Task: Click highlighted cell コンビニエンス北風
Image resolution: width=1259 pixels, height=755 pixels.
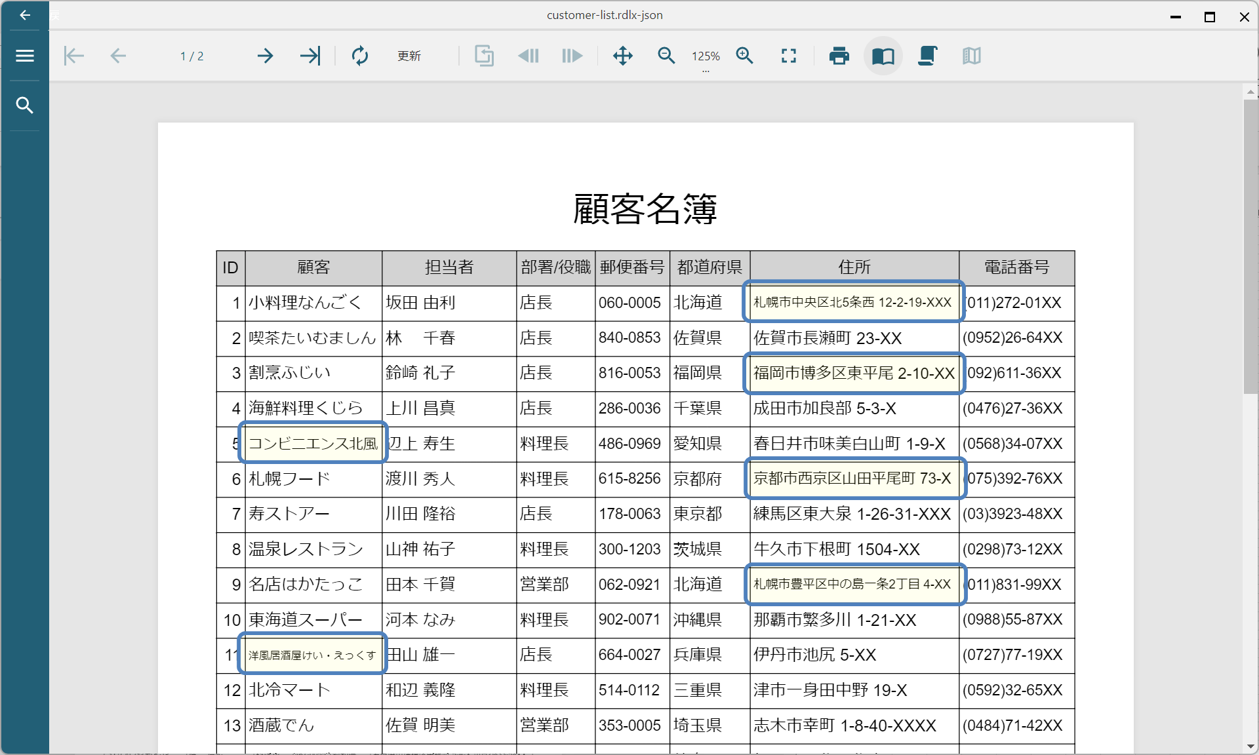Action: (x=313, y=443)
